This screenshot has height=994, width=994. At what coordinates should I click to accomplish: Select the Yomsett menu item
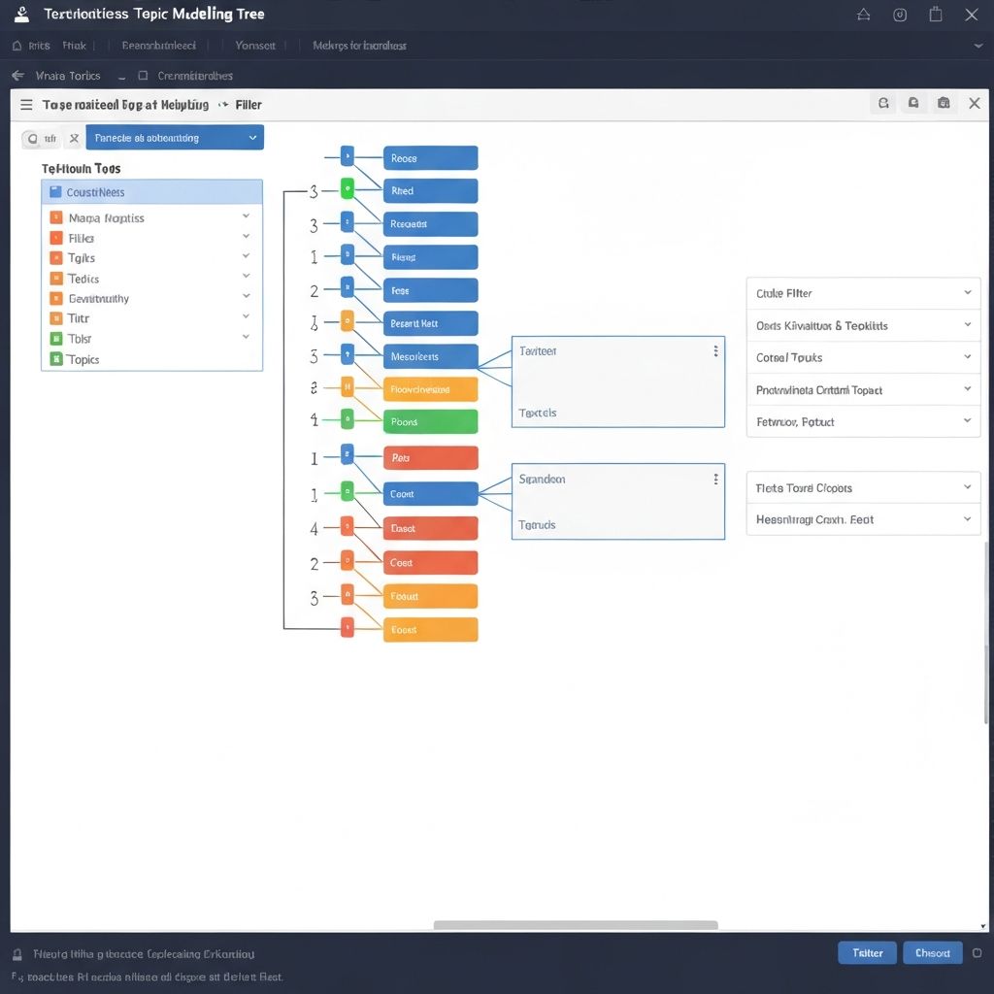[x=255, y=46]
